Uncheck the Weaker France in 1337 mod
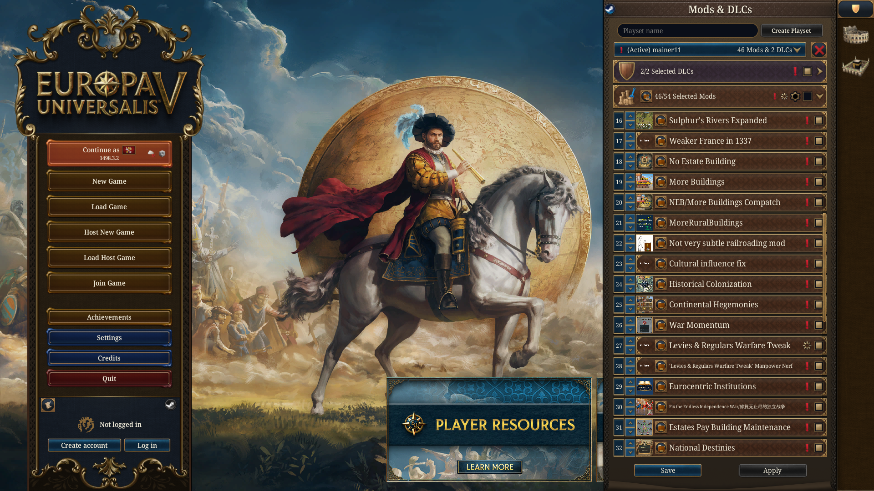Image resolution: width=874 pixels, height=491 pixels. (818, 141)
